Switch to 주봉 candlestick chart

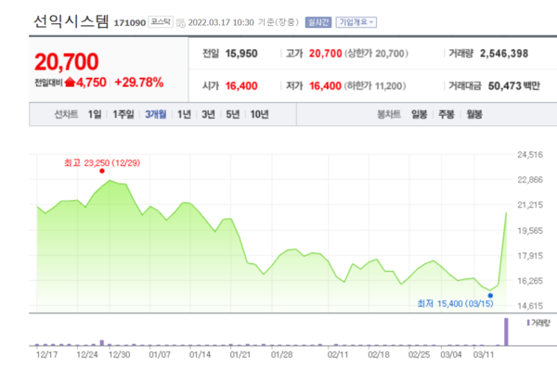point(447,114)
